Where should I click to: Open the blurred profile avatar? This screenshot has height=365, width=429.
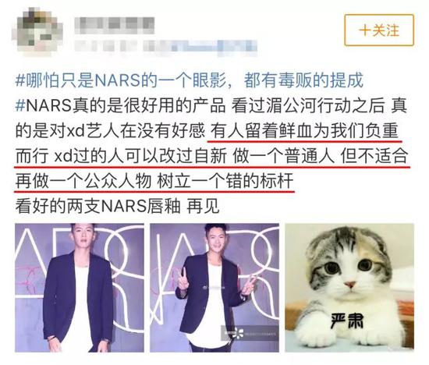38,32
